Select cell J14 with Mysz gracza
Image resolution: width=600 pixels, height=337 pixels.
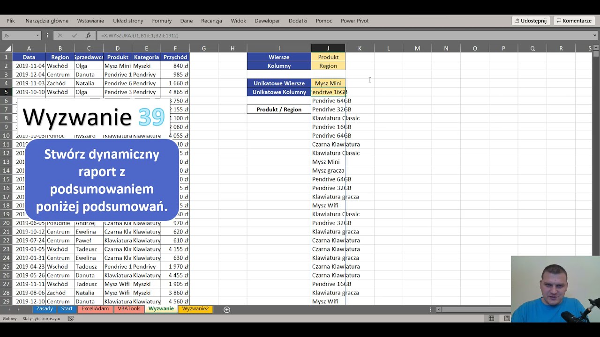click(328, 171)
